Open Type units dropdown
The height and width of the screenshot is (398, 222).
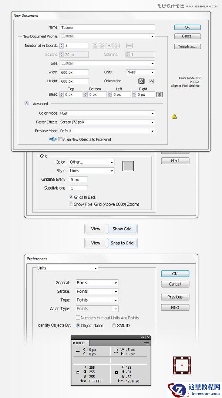point(97,300)
